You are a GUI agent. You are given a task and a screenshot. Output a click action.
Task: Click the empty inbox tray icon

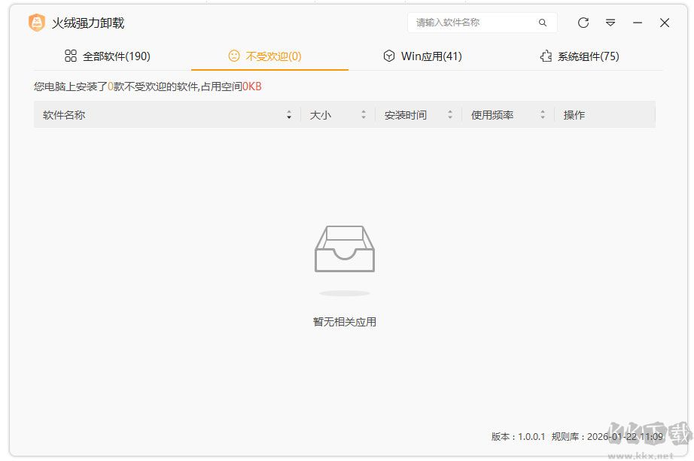coord(345,249)
